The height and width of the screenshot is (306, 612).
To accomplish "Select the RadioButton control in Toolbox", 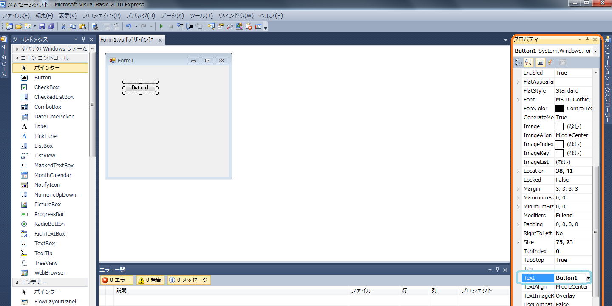I will (x=50, y=224).
